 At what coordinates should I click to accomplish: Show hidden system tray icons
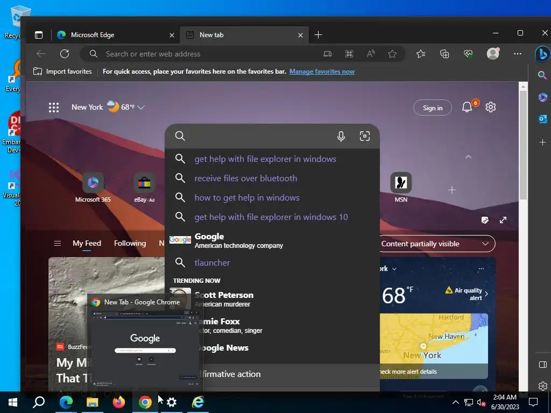(x=455, y=402)
